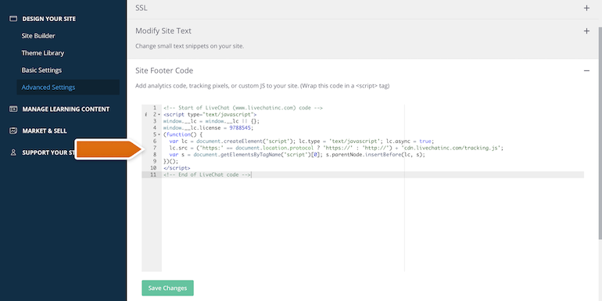602x301 pixels.
Task: Click the Save Changes button
Action: point(167,288)
